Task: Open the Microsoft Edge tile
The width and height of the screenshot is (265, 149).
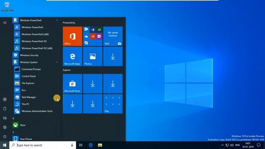Action: (72, 56)
